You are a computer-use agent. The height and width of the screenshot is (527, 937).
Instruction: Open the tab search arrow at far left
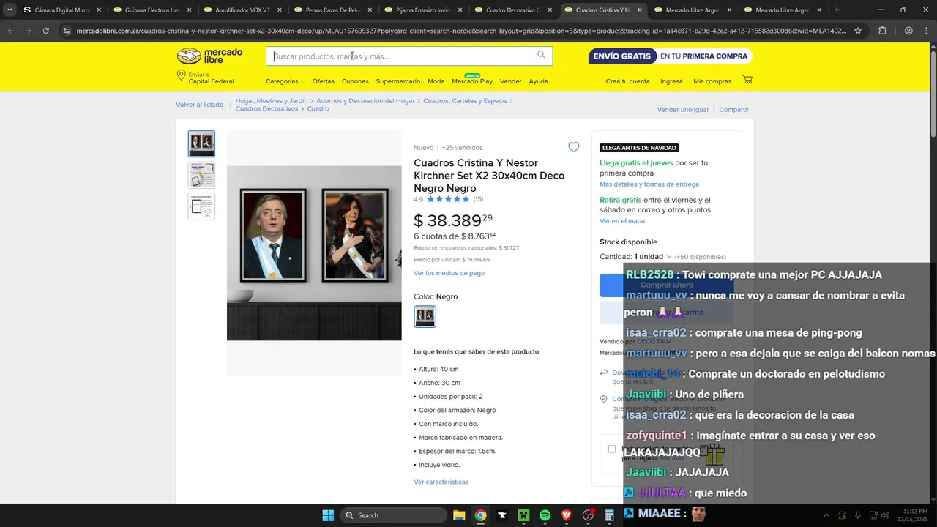[10, 10]
